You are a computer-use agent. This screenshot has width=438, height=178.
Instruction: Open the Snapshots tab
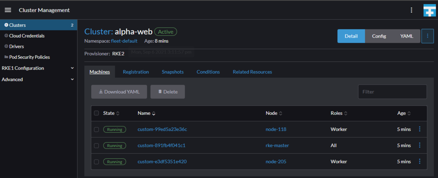[173, 72]
